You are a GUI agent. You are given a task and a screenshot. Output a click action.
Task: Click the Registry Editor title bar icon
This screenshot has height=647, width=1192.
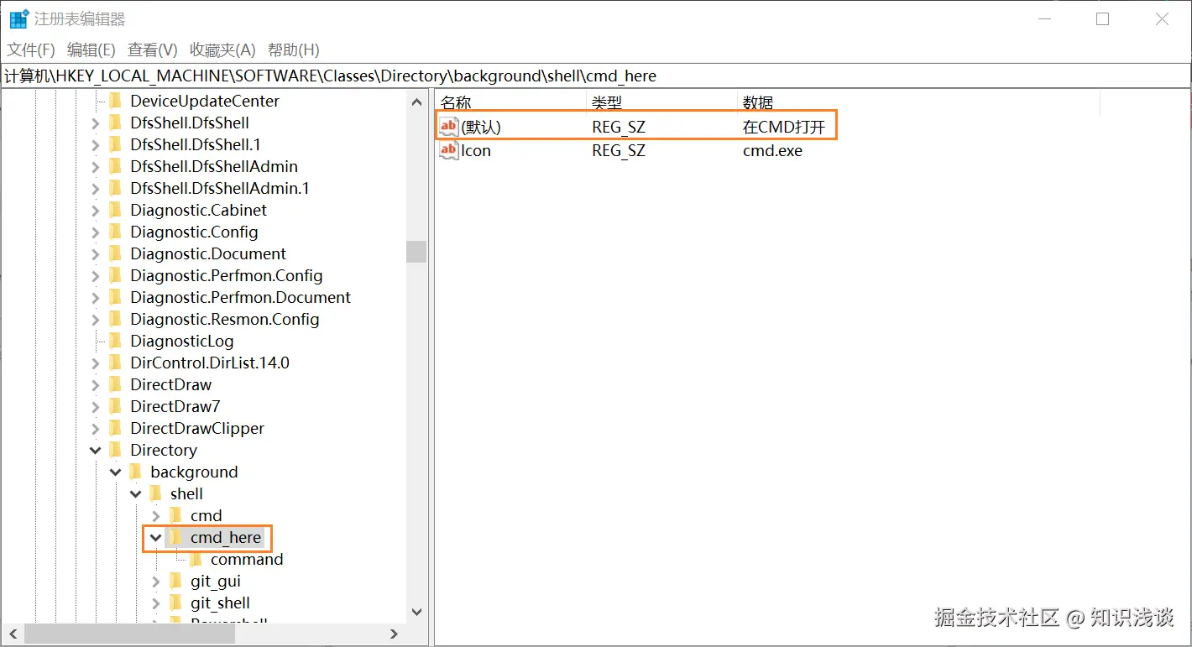coord(18,18)
